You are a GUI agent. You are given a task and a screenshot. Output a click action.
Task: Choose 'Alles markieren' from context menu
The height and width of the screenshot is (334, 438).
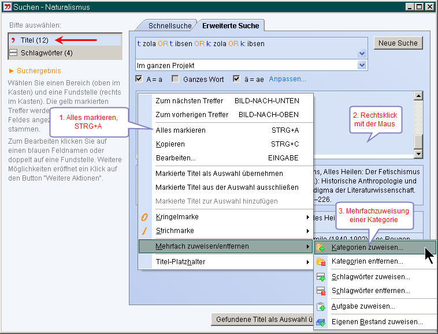click(x=180, y=130)
